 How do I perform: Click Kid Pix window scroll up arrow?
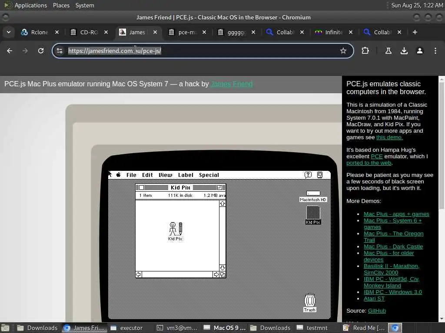pyautogui.click(x=222, y=204)
